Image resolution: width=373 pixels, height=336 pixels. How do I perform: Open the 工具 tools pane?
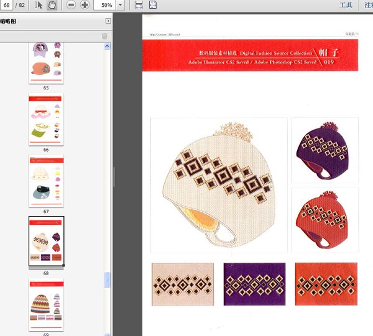(x=346, y=5)
